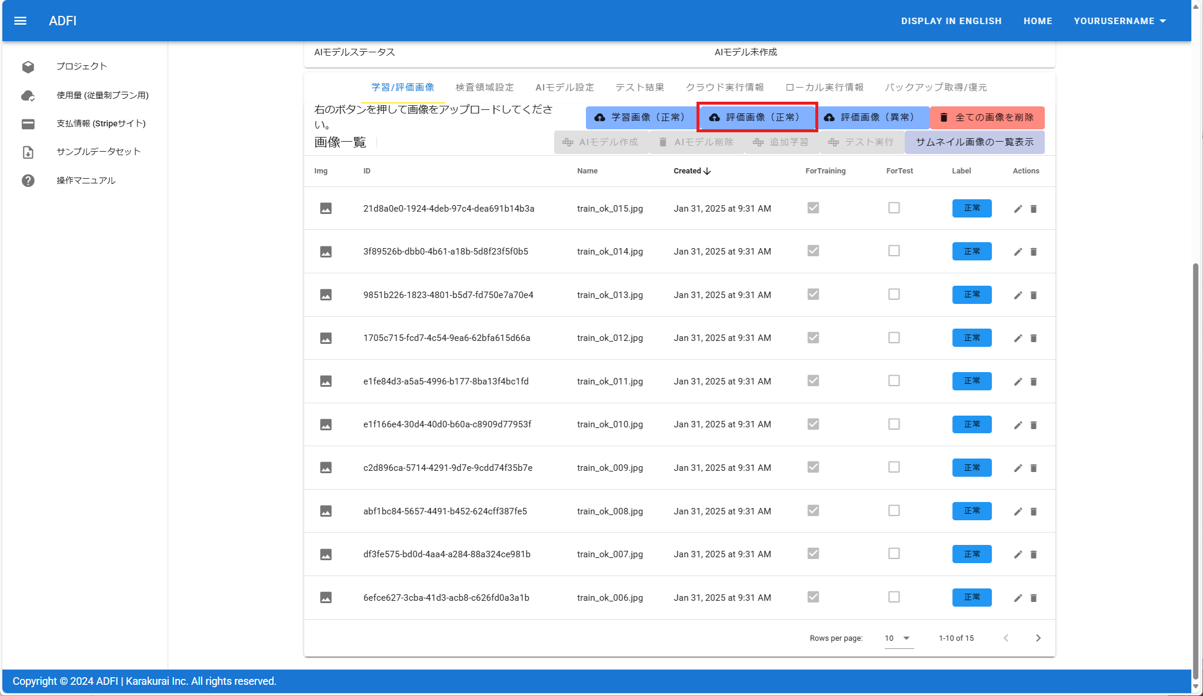Open Rows per page dropdown
This screenshot has width=1203, height=696.
click(898, 638)
